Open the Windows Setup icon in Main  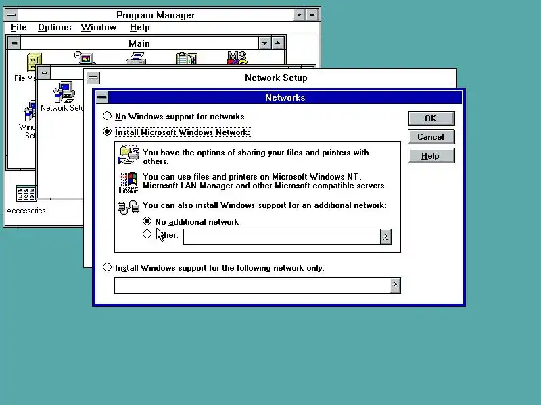click(30, 111)
